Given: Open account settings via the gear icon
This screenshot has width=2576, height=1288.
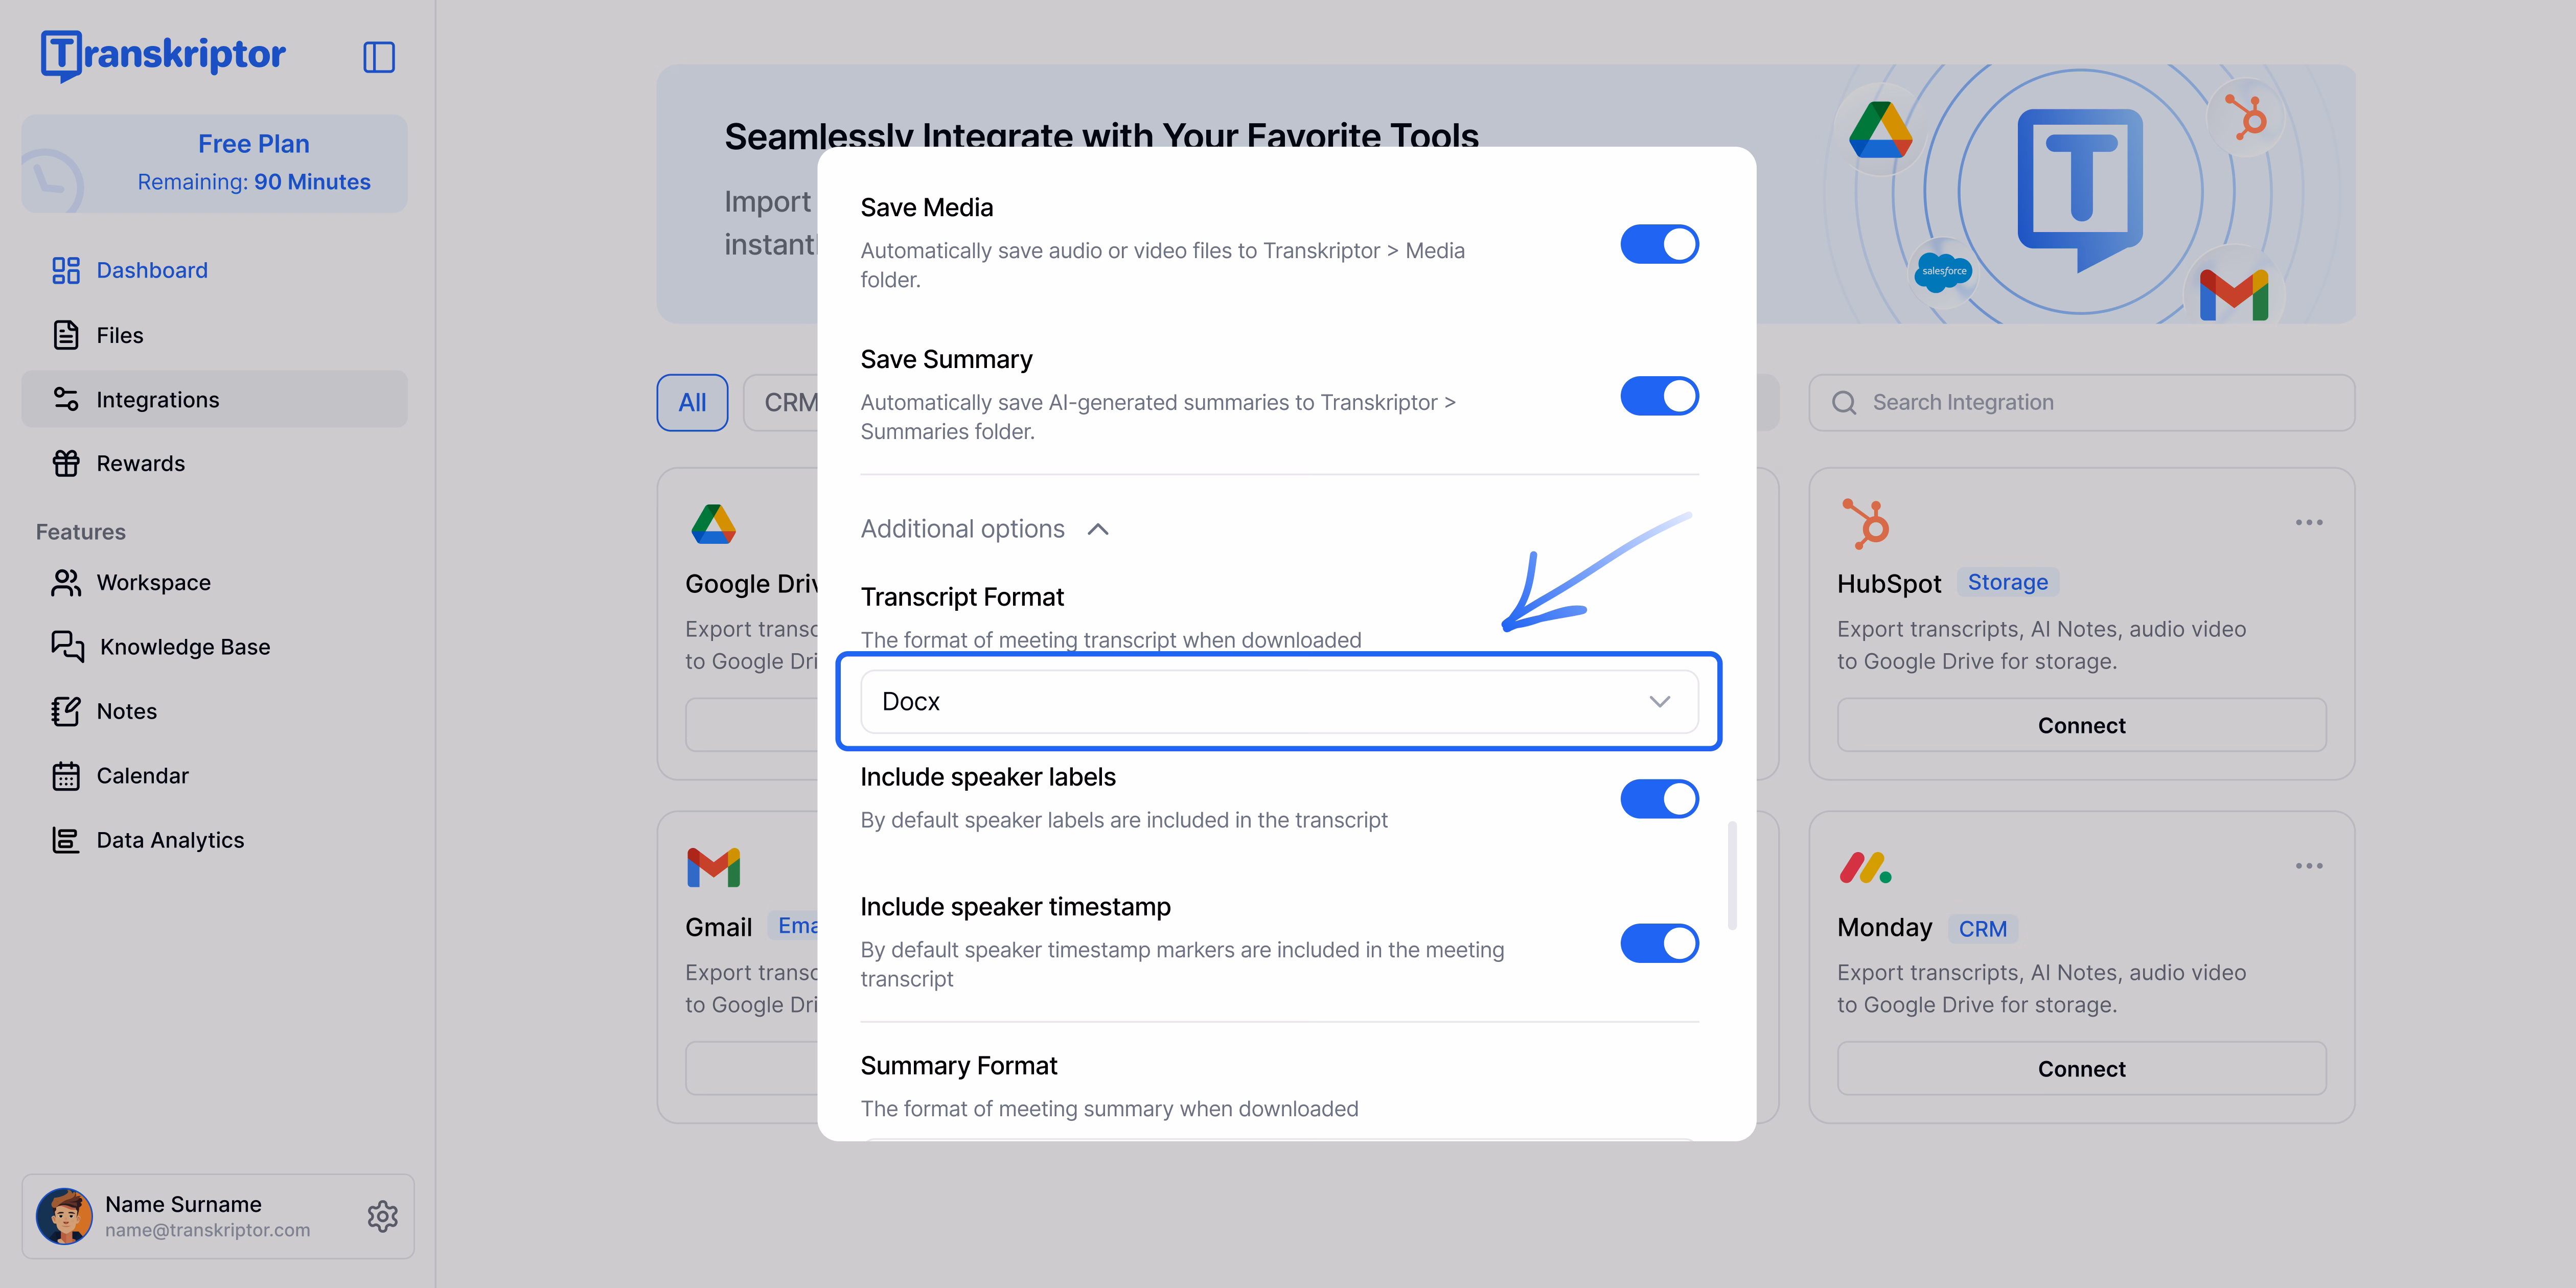Looking at the screenshot, I should click(382, 1217).
